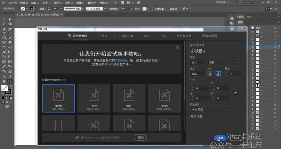This screenshot has height=149, width=281.
Task: Open the 文档预设 link
Action: point(121,60)
